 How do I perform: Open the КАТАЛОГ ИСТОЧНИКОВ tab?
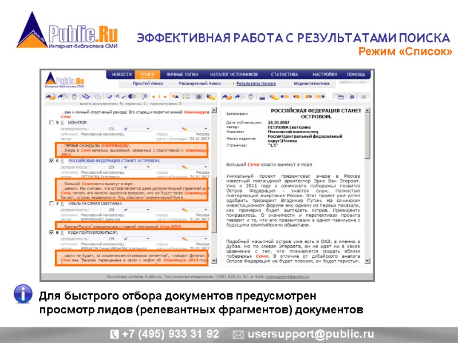(x=234, y=74)
